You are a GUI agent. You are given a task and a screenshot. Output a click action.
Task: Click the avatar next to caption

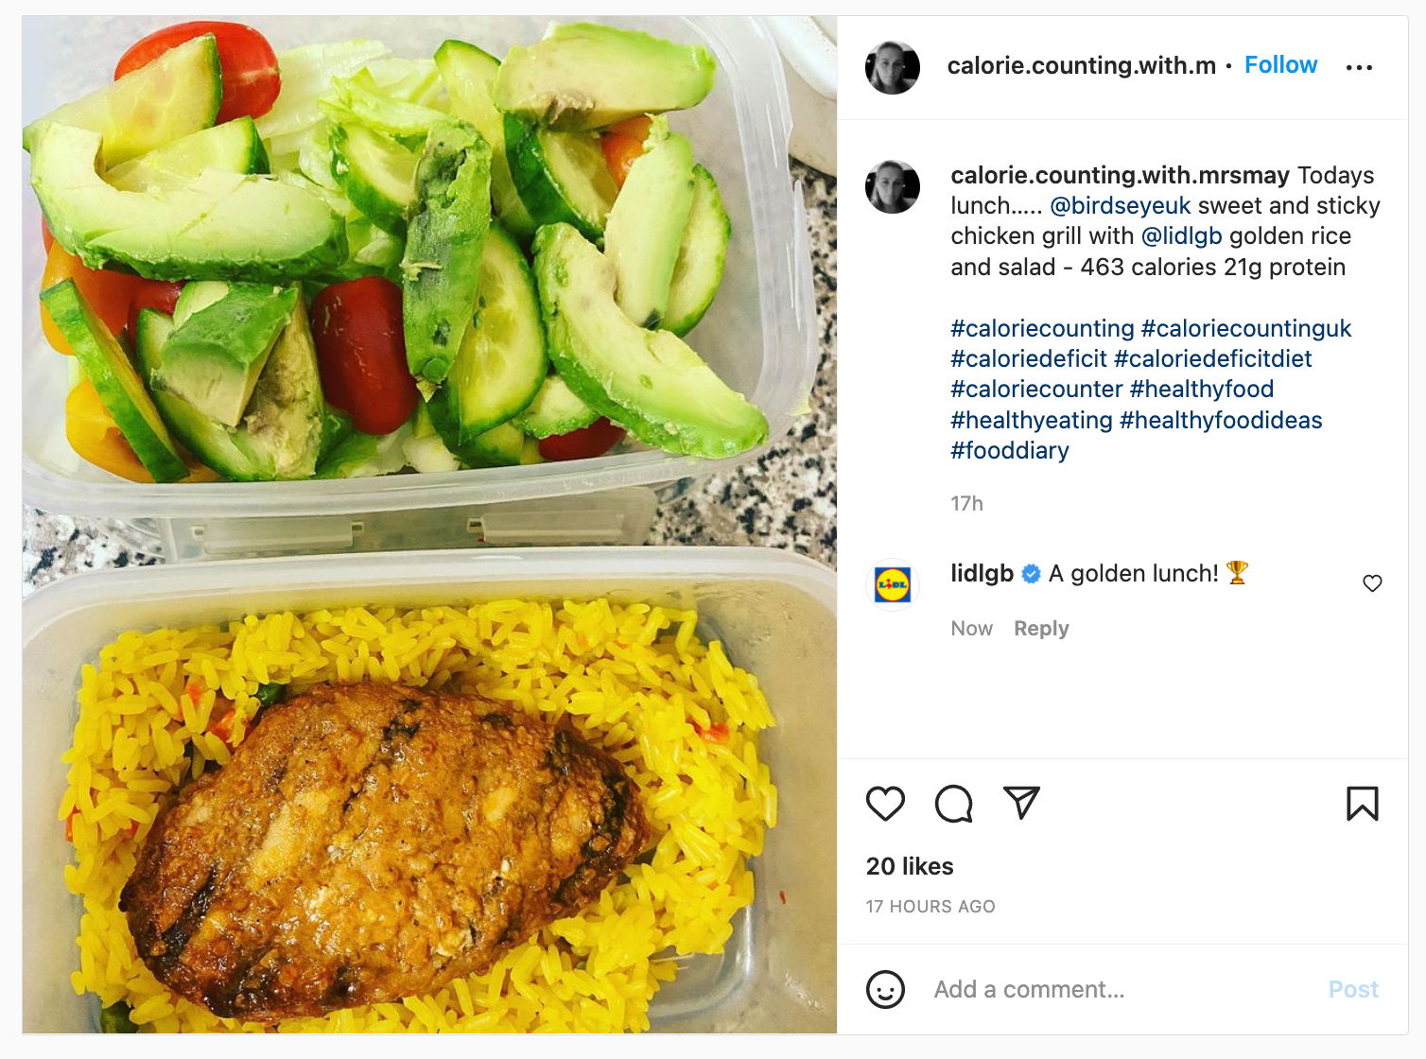coord(893,186)
